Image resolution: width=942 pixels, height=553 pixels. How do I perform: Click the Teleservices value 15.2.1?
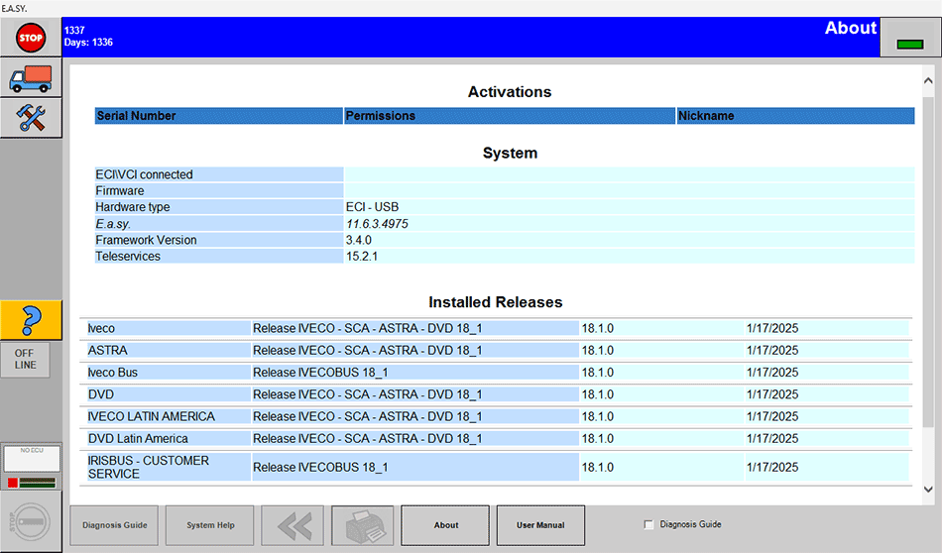tap(362, 257)
